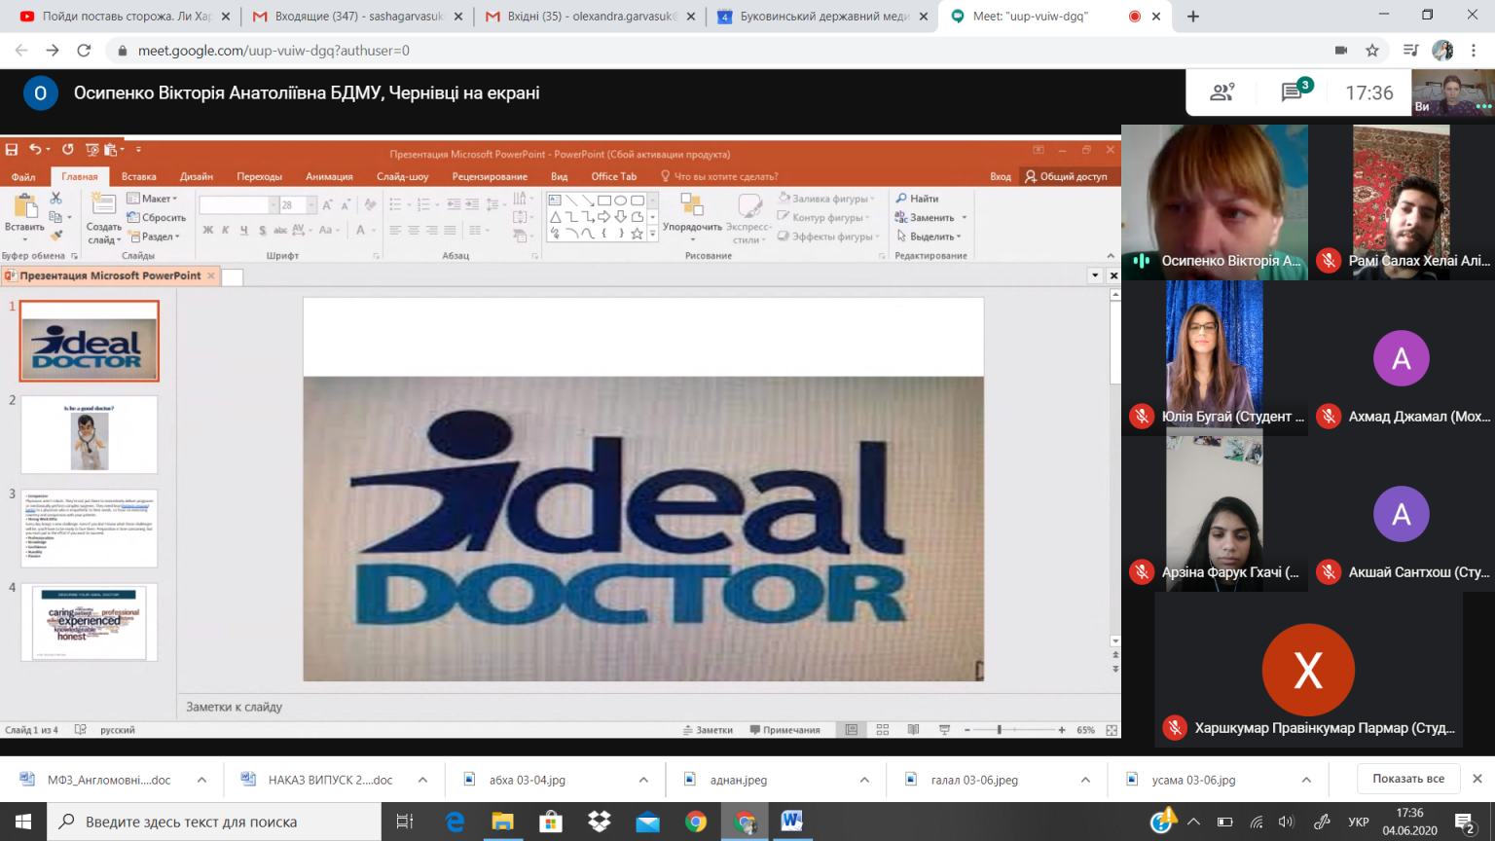Click Сбросить reset slide button
1495x841 pixels.
pos(156,218)
